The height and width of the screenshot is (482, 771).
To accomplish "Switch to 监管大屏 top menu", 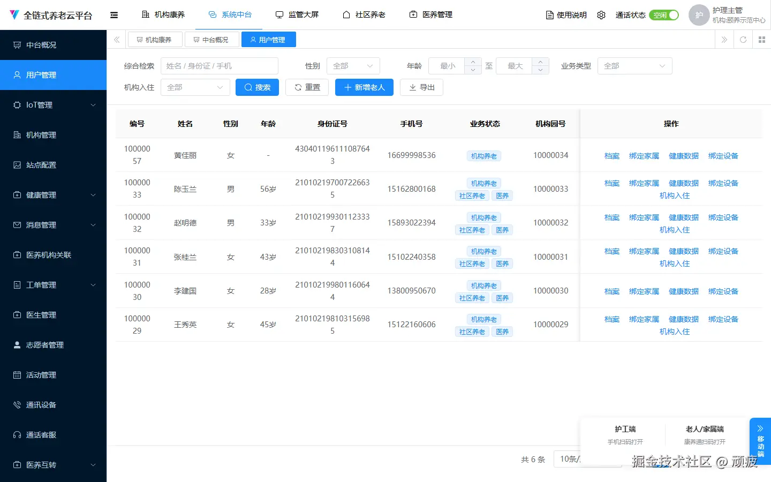I will 297,15.
